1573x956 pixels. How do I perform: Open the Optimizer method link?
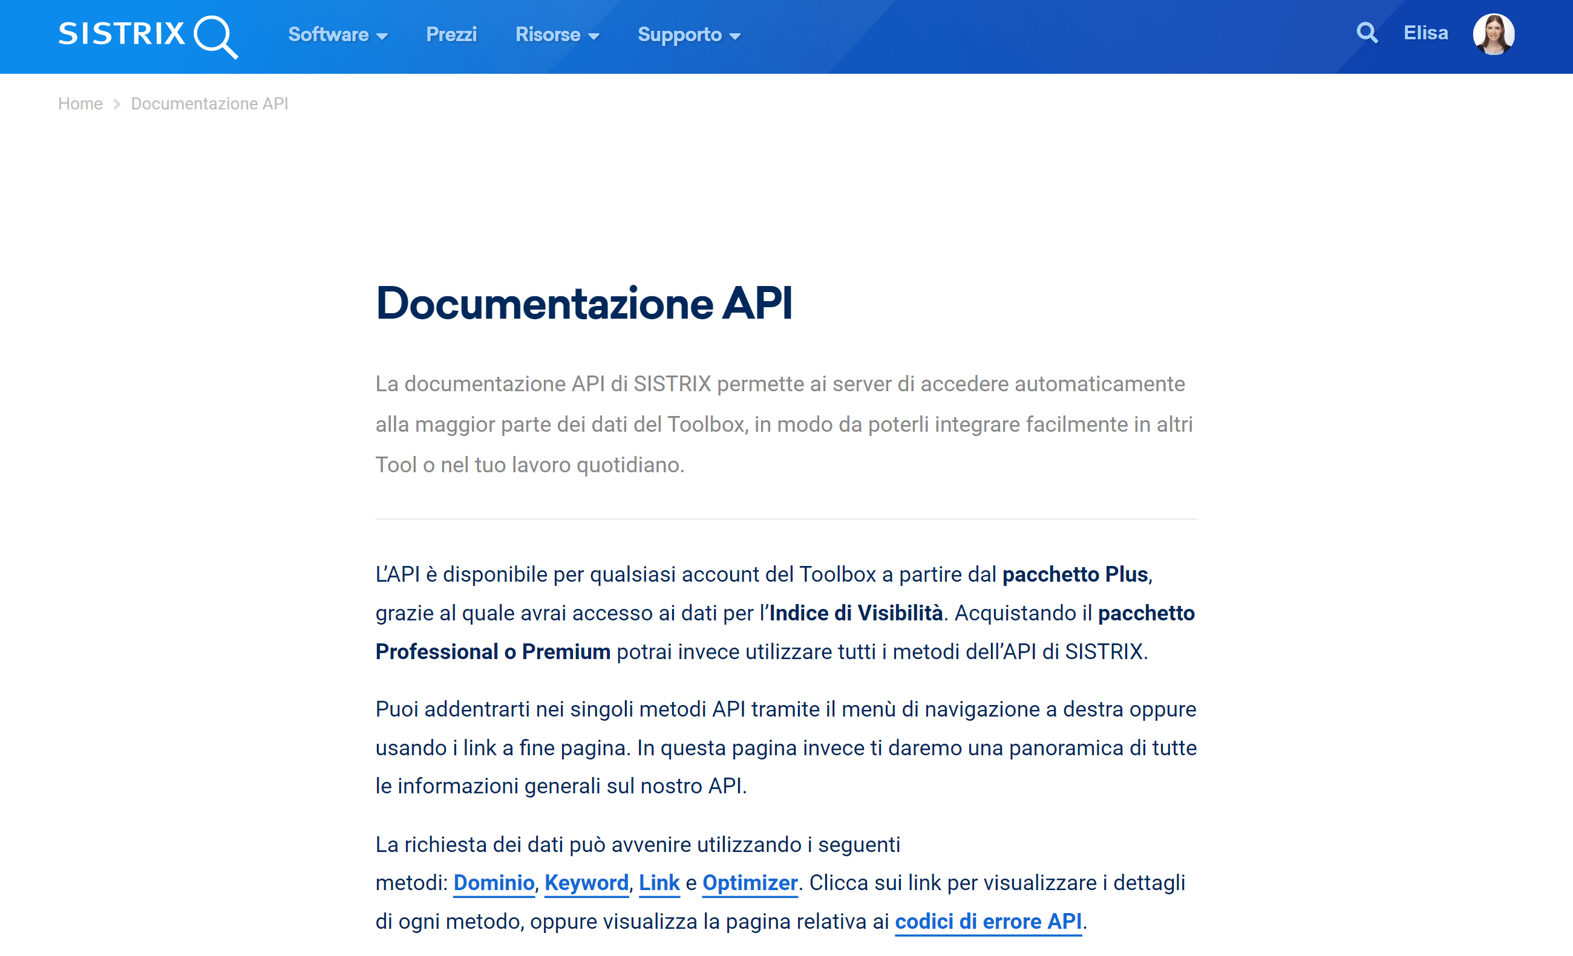pyautogui.click(x=750, y=883)
